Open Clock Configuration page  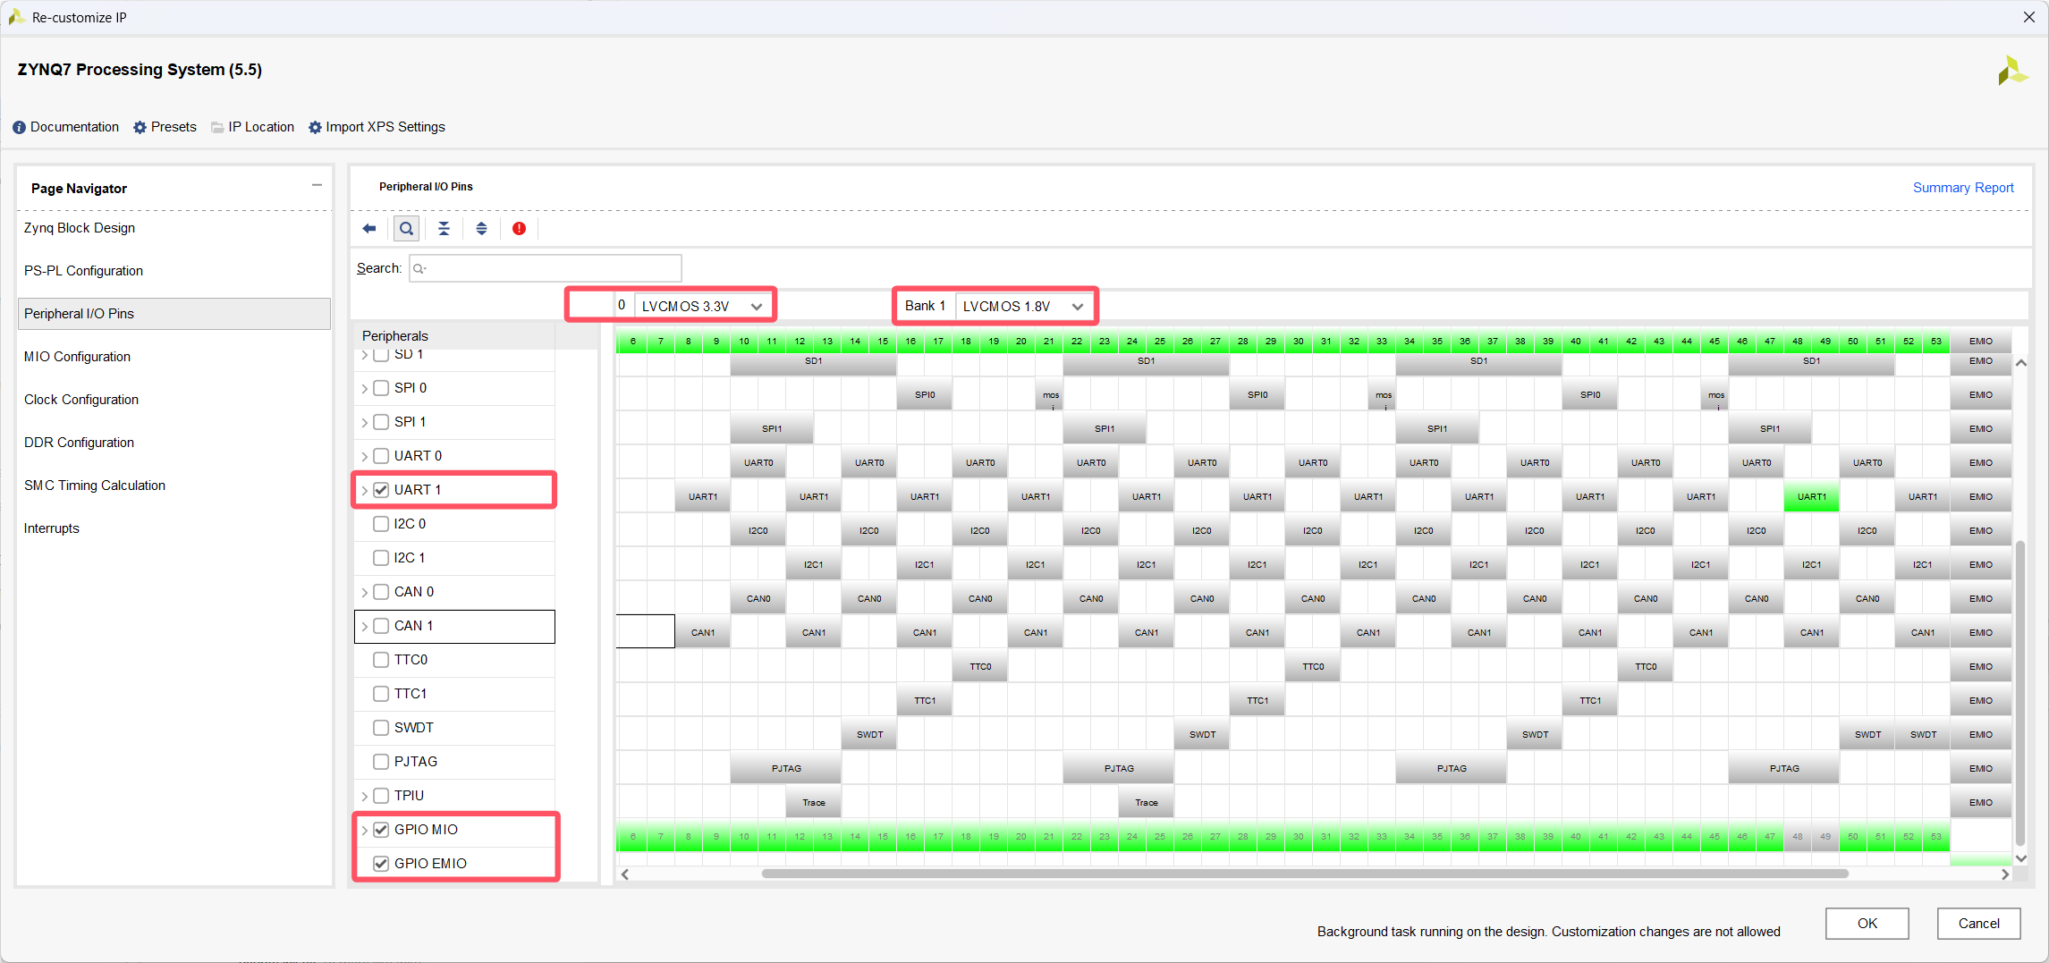(174, 400)
